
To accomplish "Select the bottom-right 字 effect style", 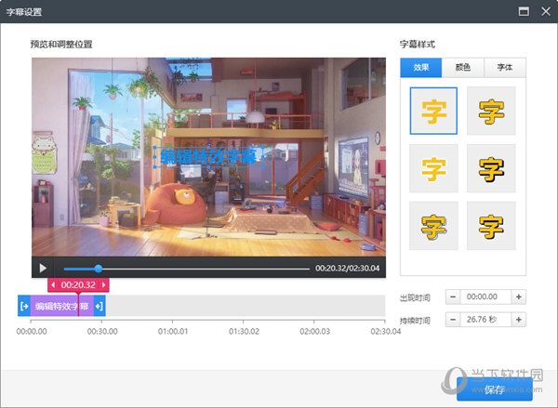I will click(x=491, y=226).
